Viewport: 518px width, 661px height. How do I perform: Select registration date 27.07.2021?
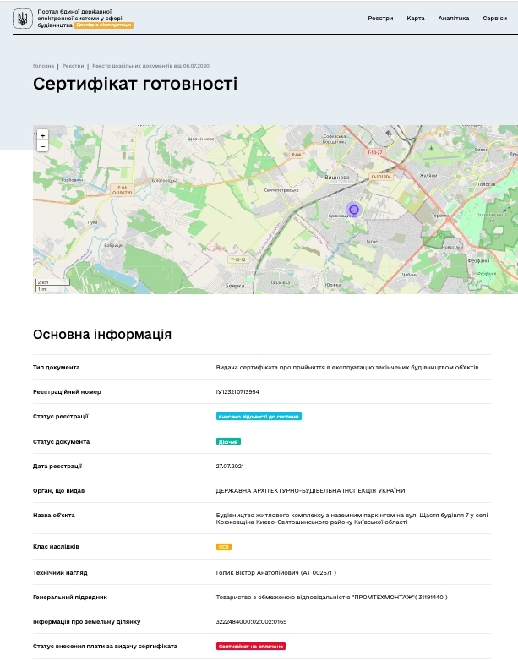[230, 467]
